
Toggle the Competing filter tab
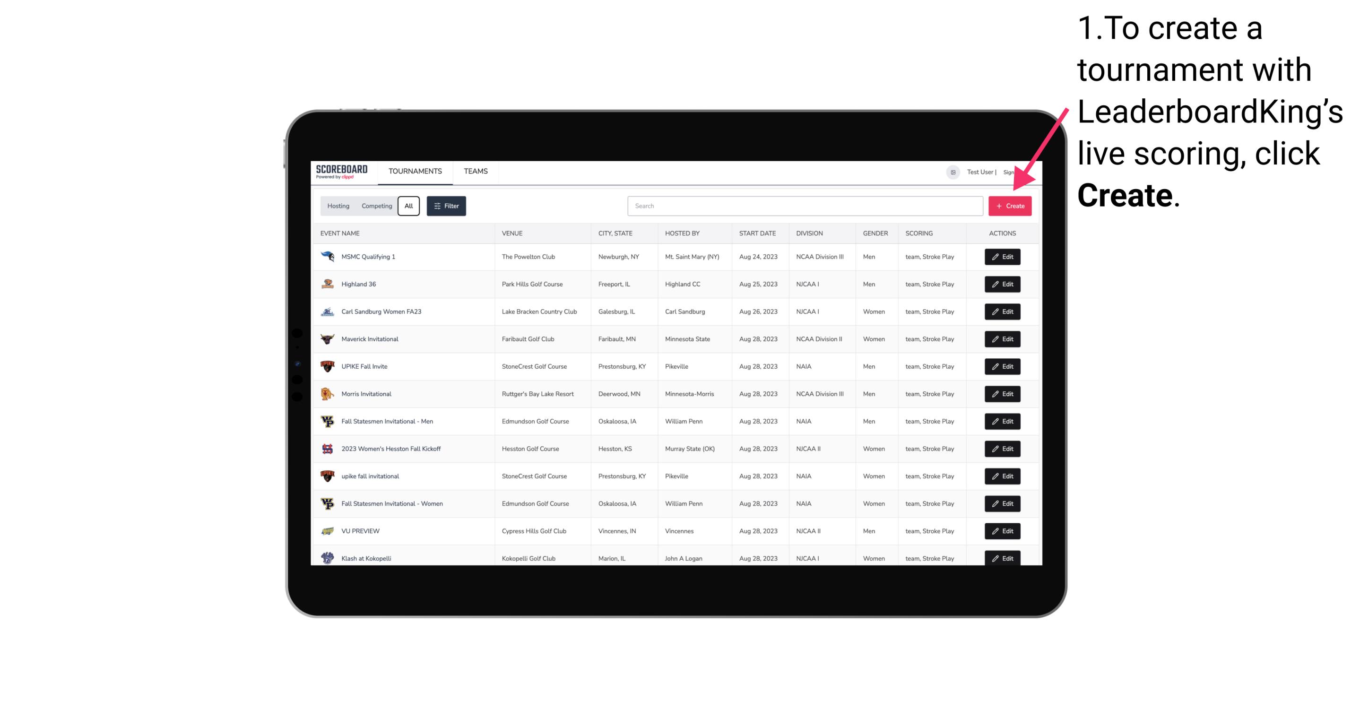pyautogui.click(x=377, y=206)
